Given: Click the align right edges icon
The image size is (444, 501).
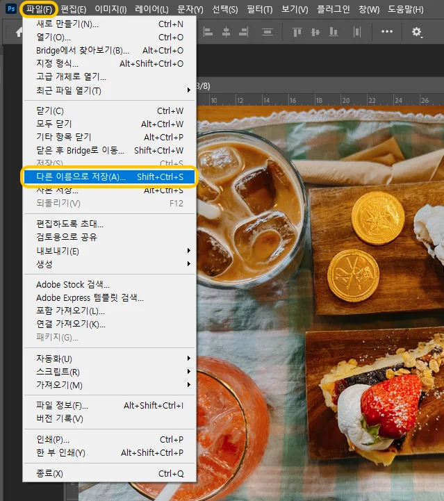Looking at the screenshot, I should click(x=244, y=32).
